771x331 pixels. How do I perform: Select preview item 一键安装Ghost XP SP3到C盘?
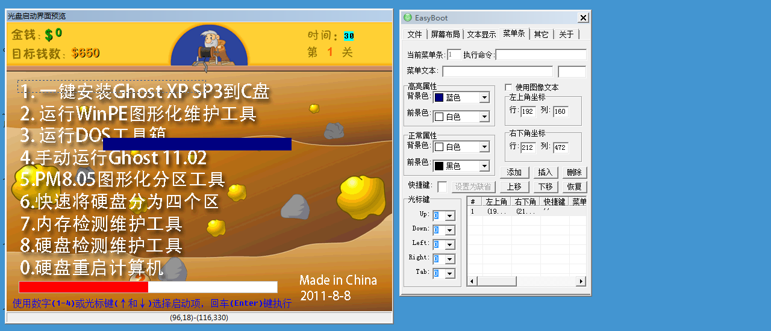145,92
